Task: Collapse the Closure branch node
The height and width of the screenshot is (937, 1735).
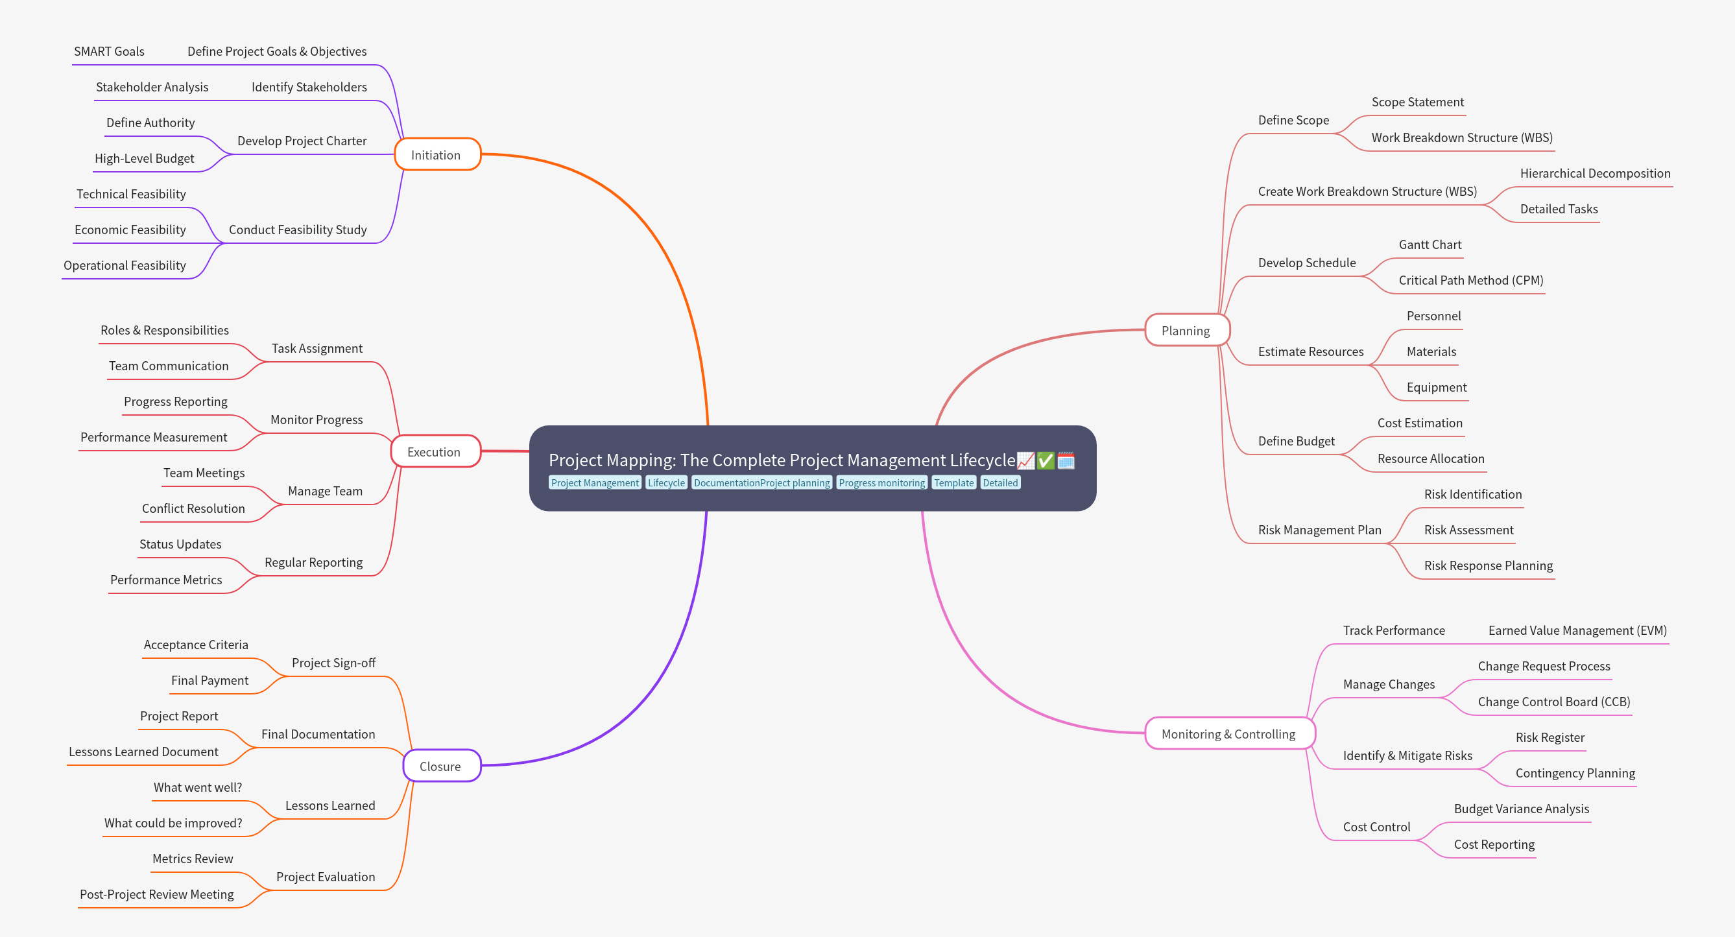Action: click(x=442, y=766)
